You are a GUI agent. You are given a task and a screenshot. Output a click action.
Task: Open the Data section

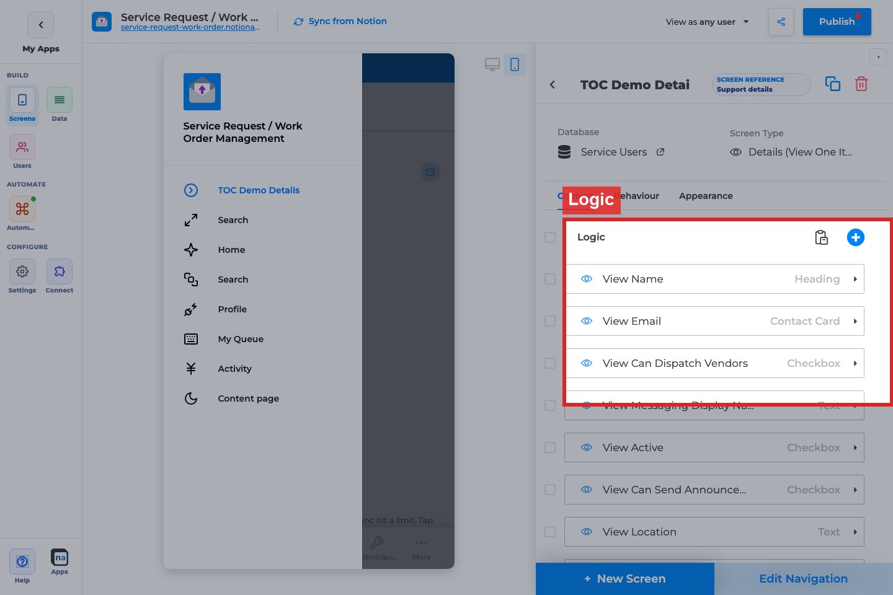60,105
